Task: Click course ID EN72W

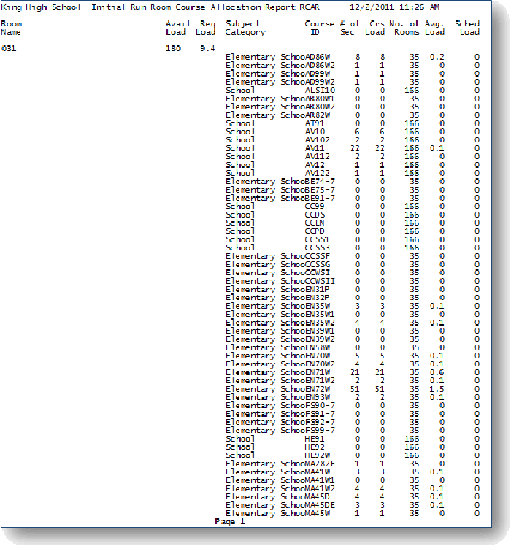Action: pyautogui.click(x=318, y=389)
